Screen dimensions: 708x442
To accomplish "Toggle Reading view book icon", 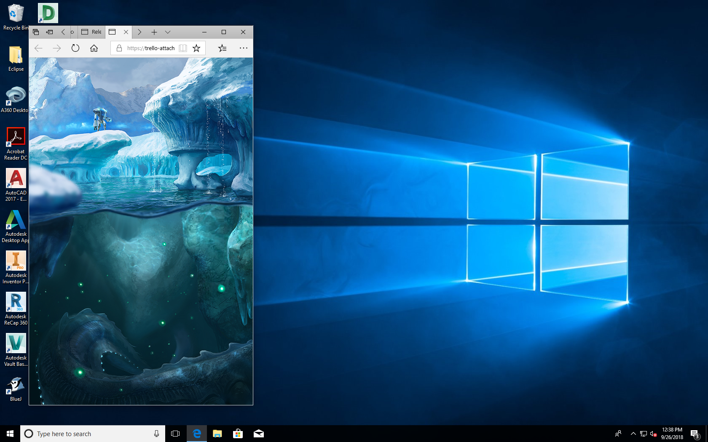I will 183,48.
